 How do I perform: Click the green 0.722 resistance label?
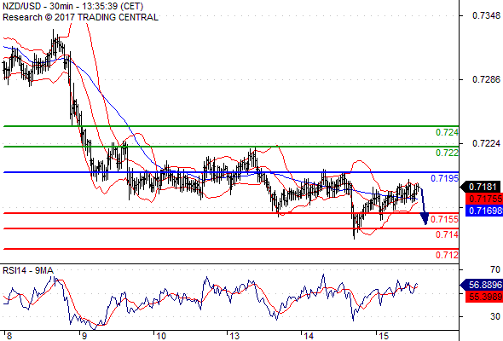coord(447,153)
